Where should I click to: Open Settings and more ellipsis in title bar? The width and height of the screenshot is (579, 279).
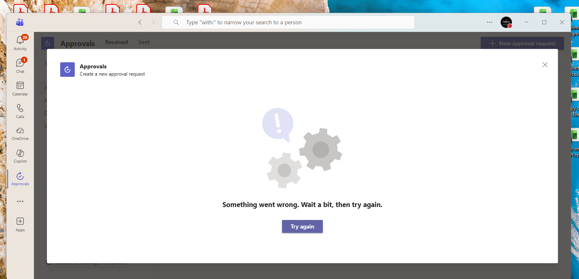click(490, 22)
